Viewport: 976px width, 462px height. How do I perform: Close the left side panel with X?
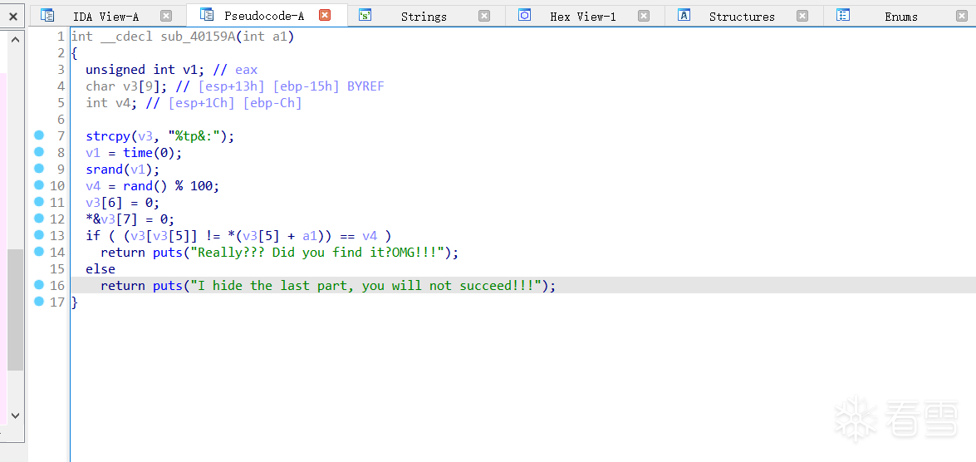pyautogui.click(x=12, y=16)
